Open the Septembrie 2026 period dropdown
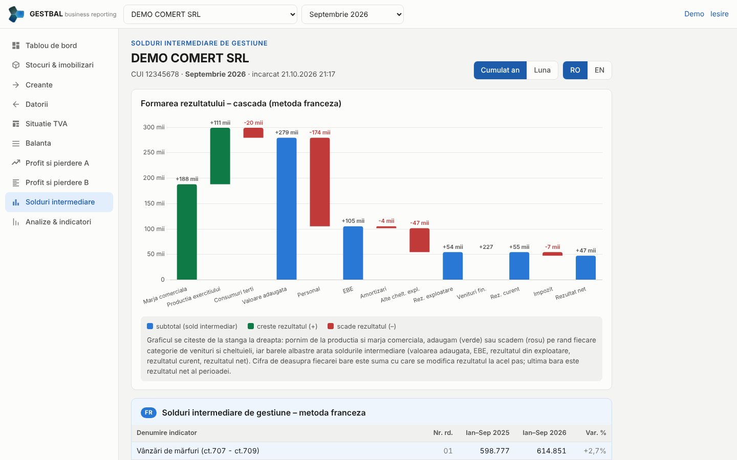This screenshot has height=460, width=737. [353, 14]
